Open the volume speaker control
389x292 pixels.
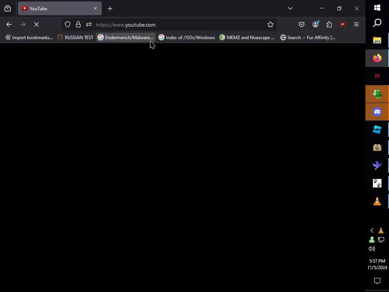point(372,249)
